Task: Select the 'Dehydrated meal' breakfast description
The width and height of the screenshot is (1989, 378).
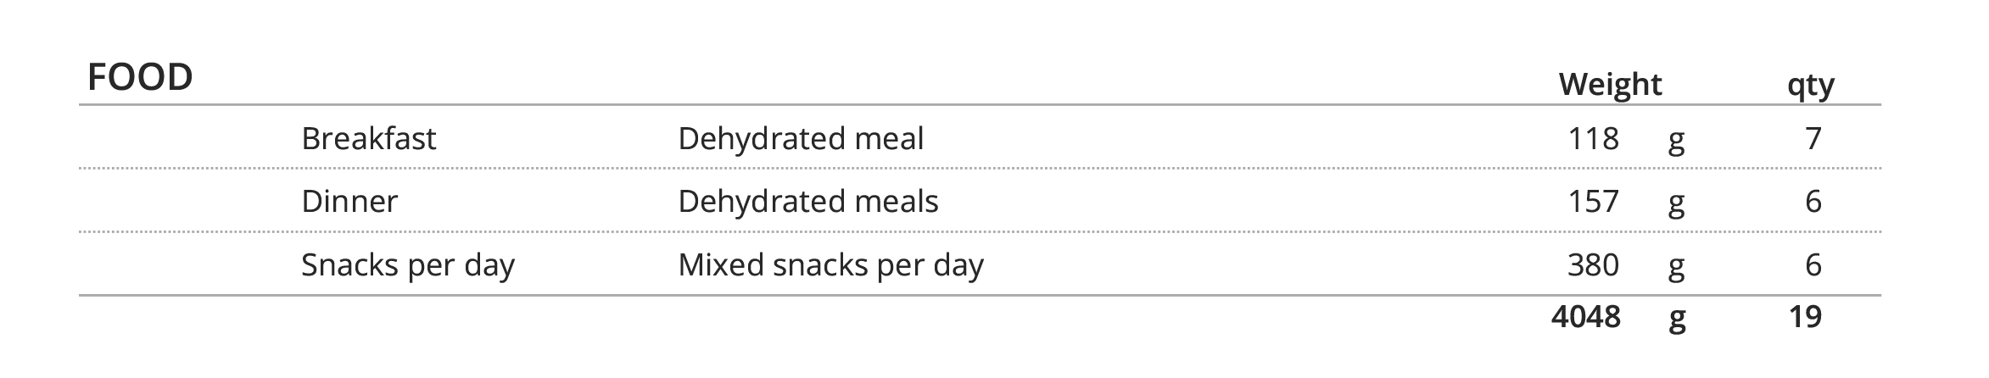Action: coord(800,138)
